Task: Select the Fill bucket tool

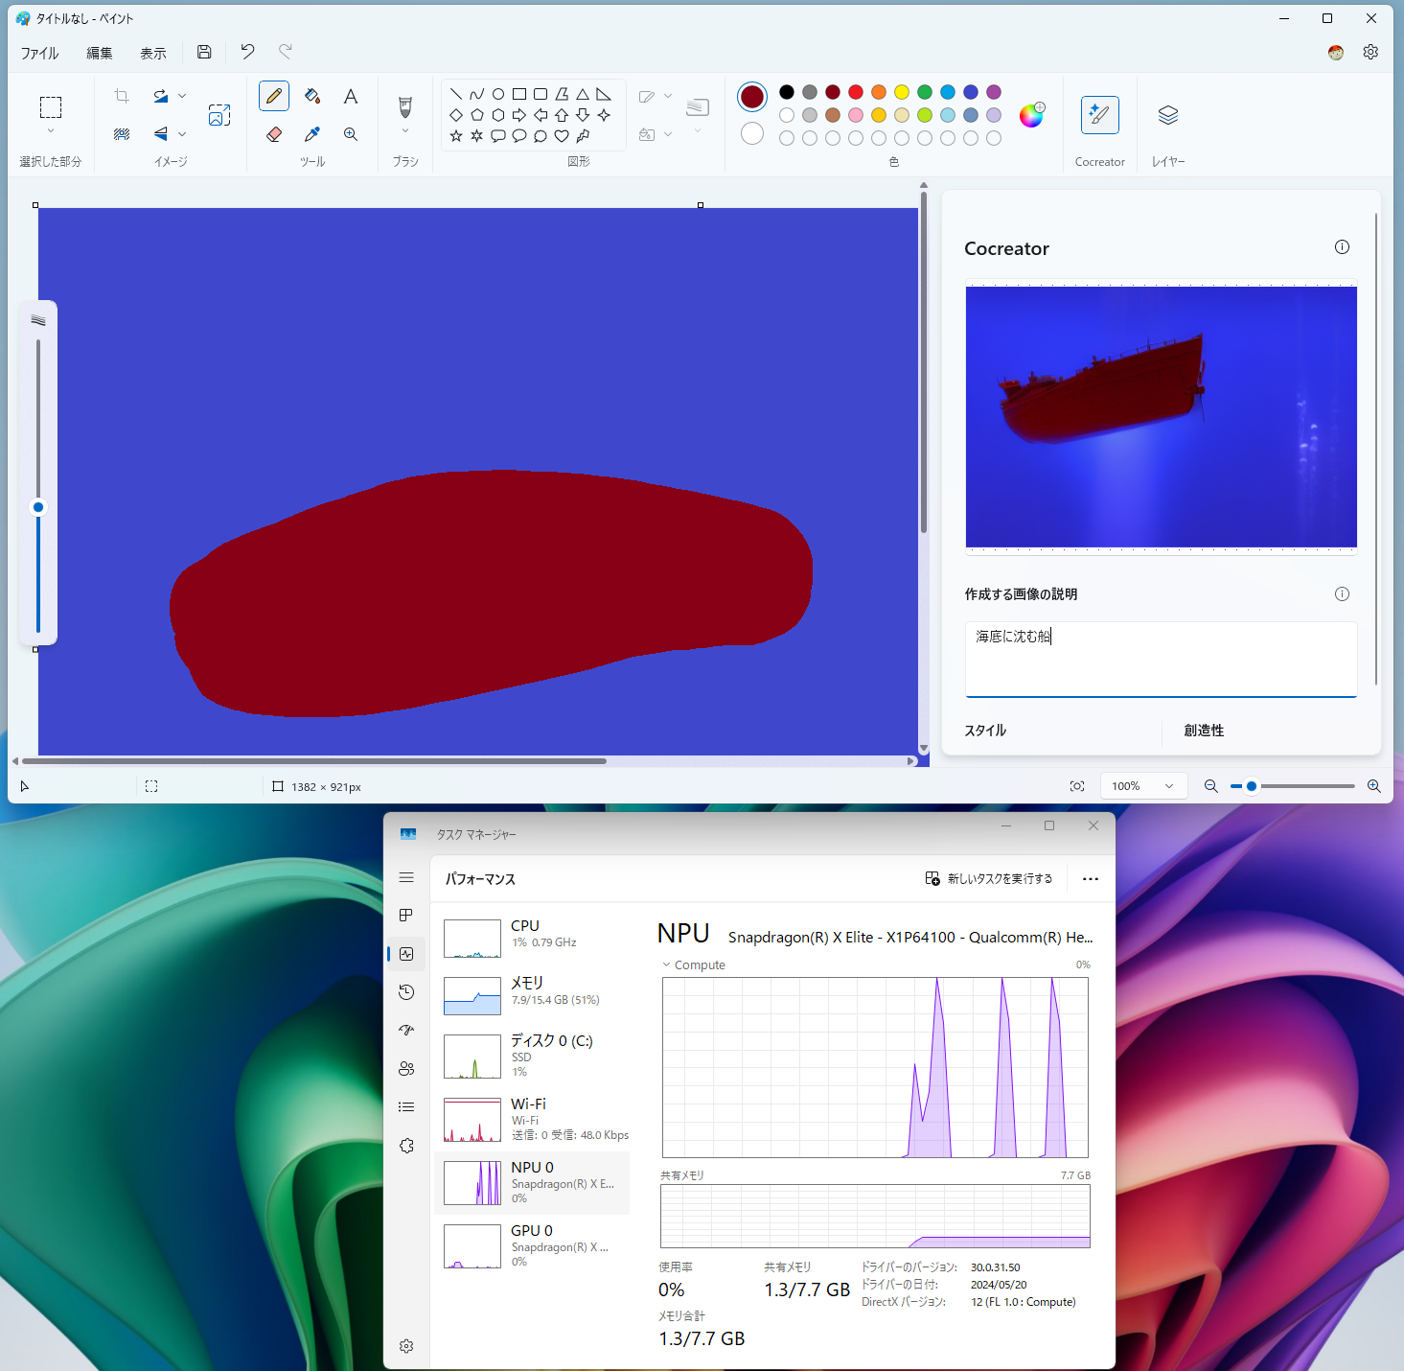Action: [x=312, y=96]
